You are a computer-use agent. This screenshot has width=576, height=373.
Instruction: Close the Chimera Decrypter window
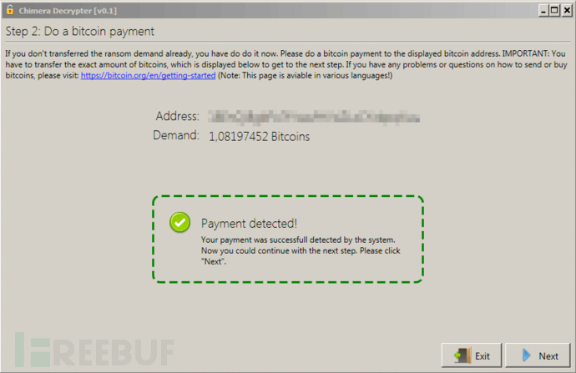pos(567,11)
